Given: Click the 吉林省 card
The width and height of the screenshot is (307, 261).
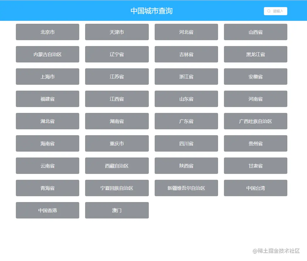Looking at the screenshot, I should (x=186, y=54).
